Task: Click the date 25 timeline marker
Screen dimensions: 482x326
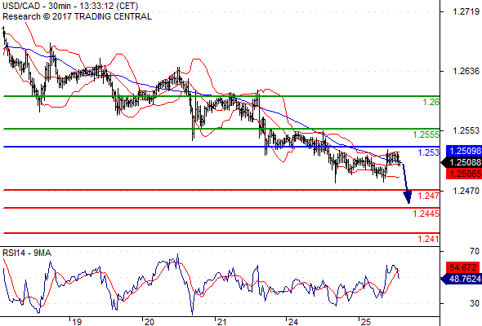Action: [365, 322]
